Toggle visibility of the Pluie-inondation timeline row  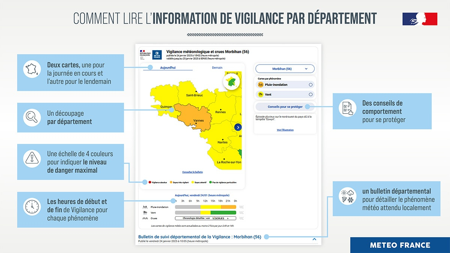pos(241,207)
